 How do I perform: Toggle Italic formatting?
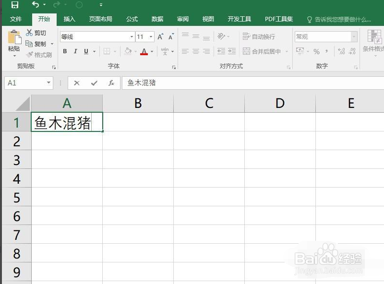pyautogui.click(x=75, y=51)
